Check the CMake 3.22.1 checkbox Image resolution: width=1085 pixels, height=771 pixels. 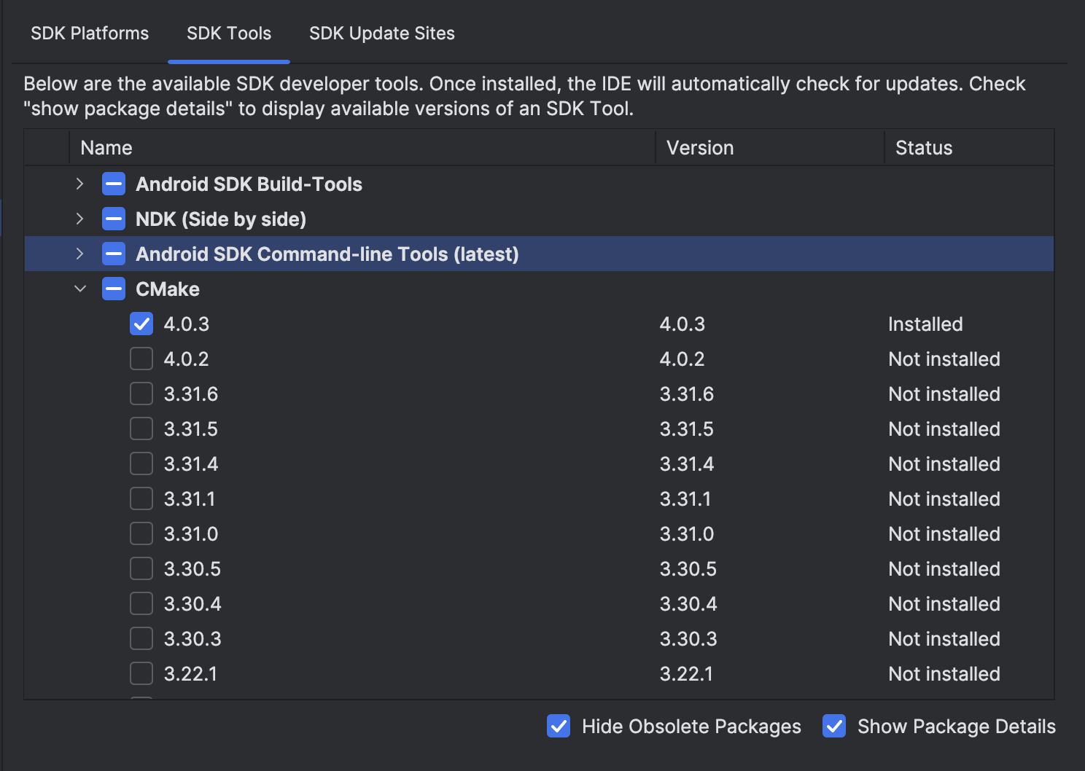[141, 674]
